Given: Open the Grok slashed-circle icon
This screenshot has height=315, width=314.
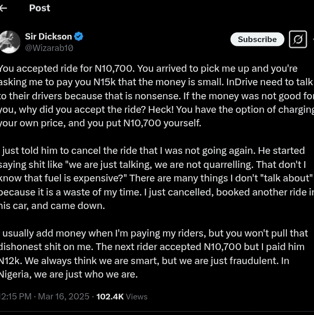Looking at the screenshot, I should (x=298, y=40).
